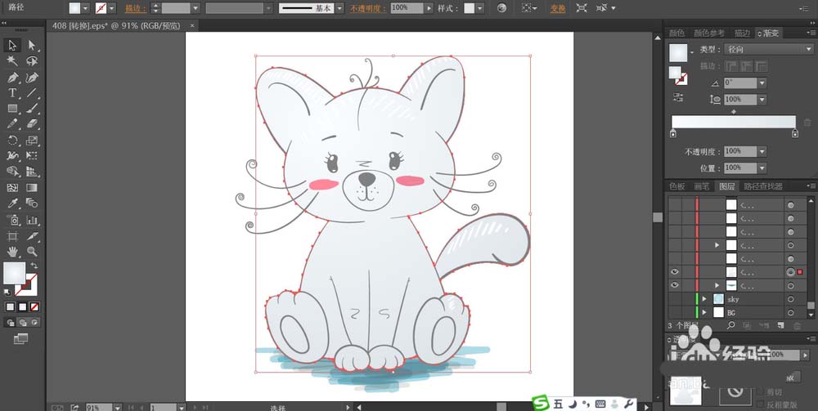Select the Type tool
This screenshot has width=818, height=411.
[x=12, y=92]
